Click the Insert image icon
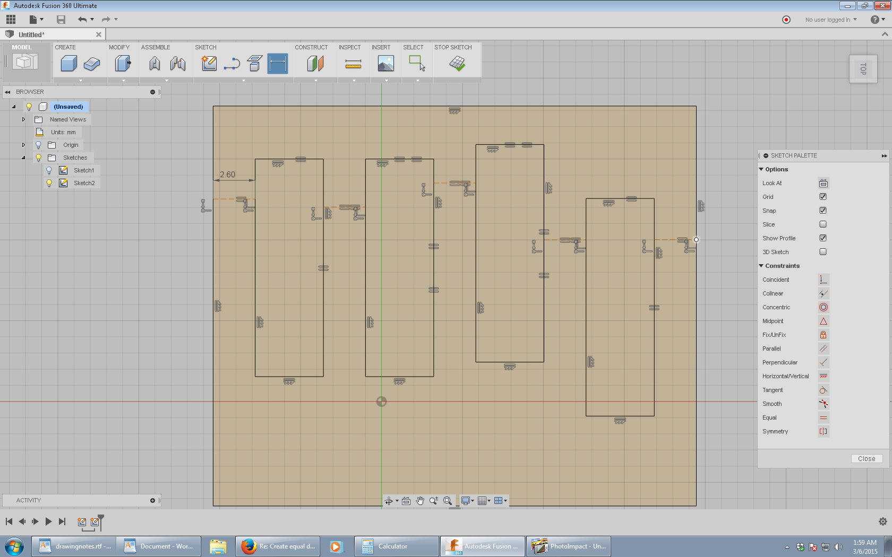The image size is (892, 557). click(386, 64)
